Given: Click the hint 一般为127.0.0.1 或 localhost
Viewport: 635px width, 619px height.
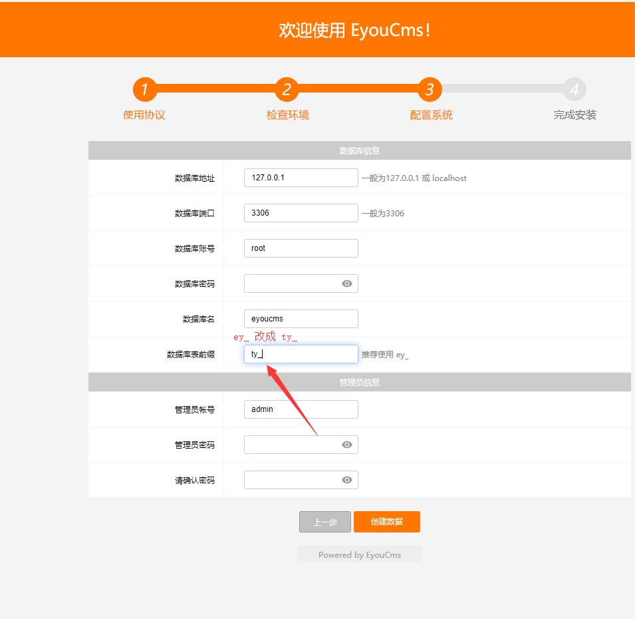Looking at the screenshot, I should click(414, 178).
